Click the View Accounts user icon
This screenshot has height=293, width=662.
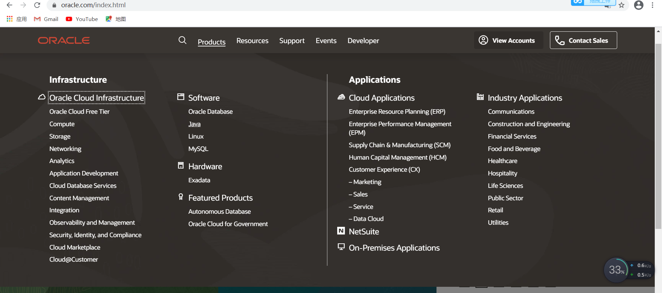[483, 40]
